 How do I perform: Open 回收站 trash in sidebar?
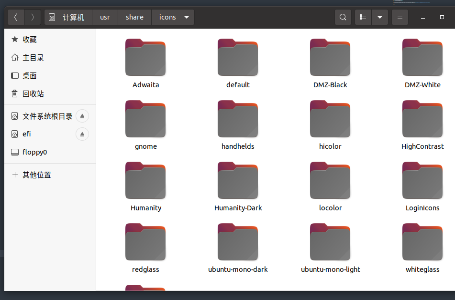tap(50, 94)
